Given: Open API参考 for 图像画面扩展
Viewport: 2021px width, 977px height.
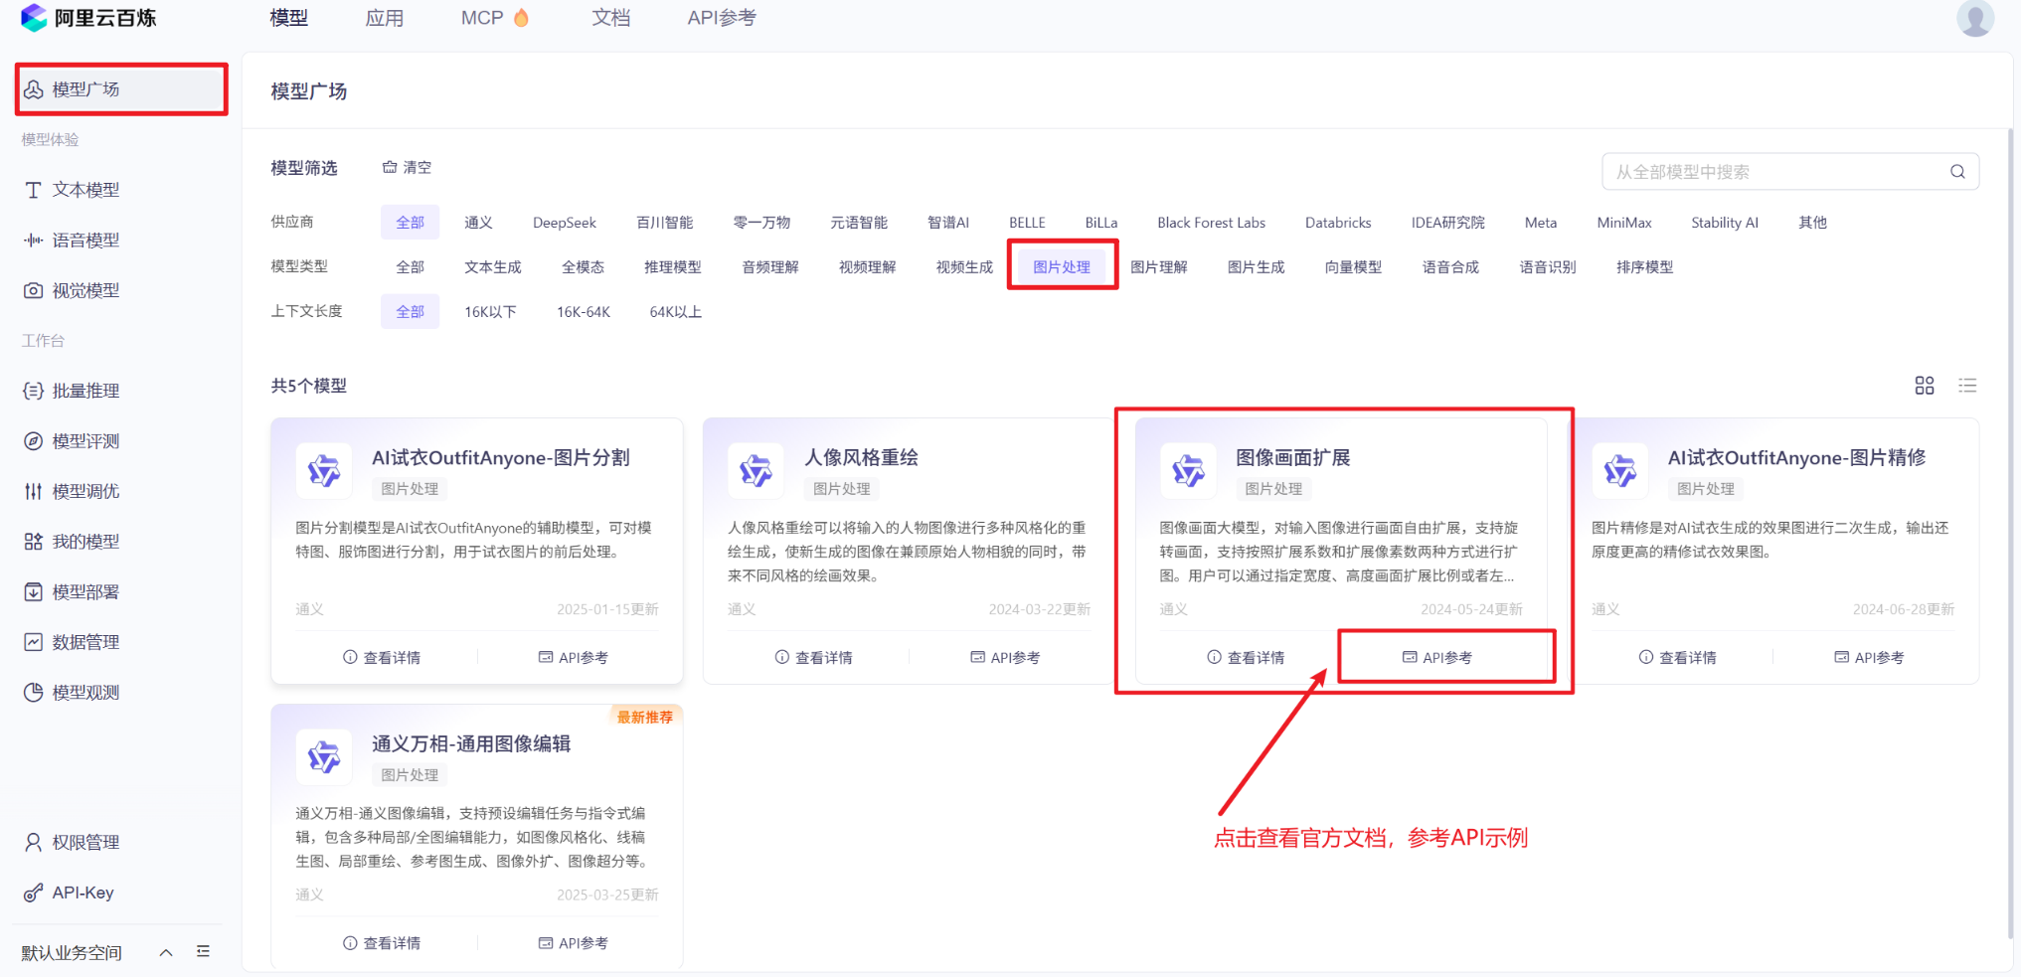Looking at the screenshot, I should (1437, 657).
